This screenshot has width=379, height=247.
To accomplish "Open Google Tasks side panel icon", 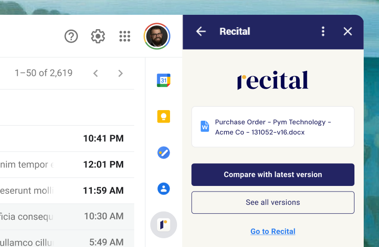I will pos(164,153).
